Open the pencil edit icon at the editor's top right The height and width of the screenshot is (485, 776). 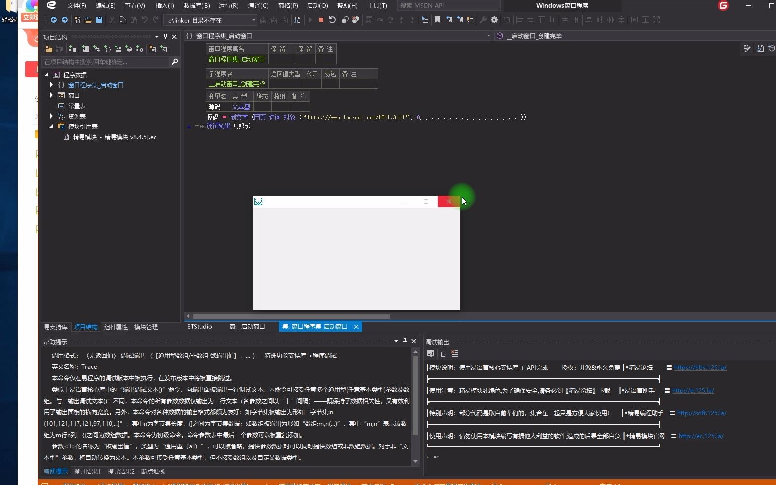click(x=747, y=48)
